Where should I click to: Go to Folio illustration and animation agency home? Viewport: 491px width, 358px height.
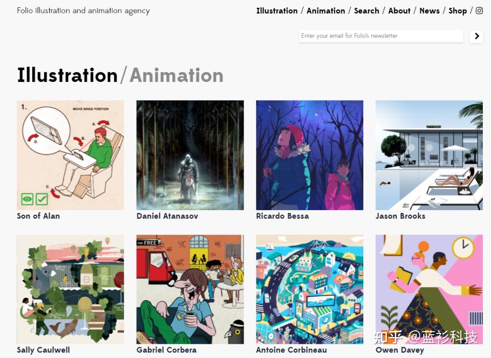coord(83,10)
